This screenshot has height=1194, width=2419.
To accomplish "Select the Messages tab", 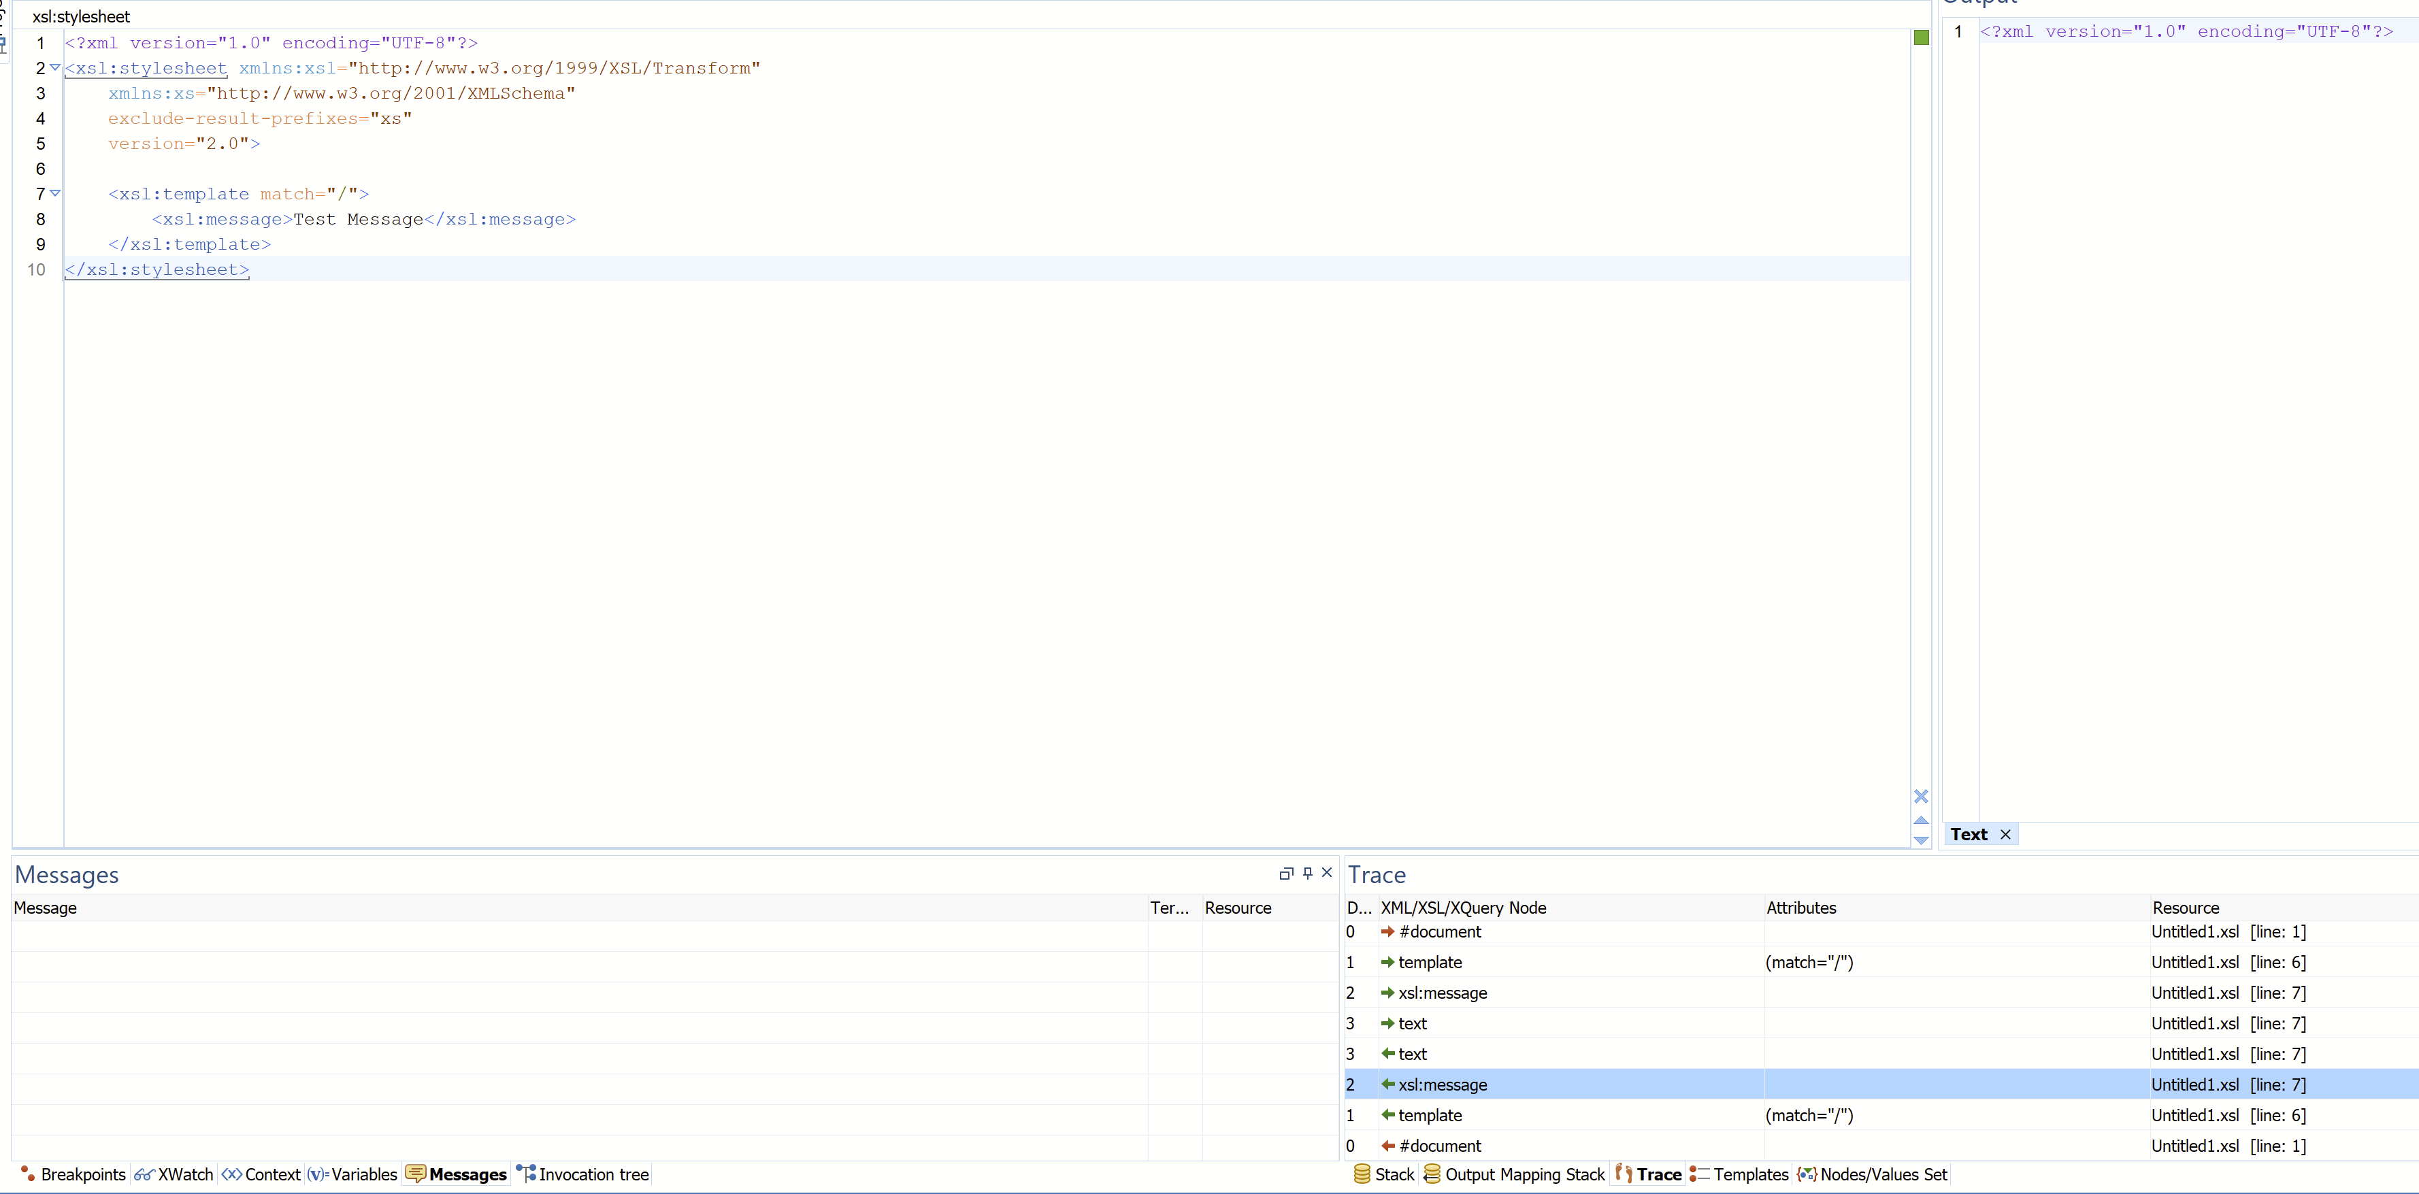I will point(457,1174).
